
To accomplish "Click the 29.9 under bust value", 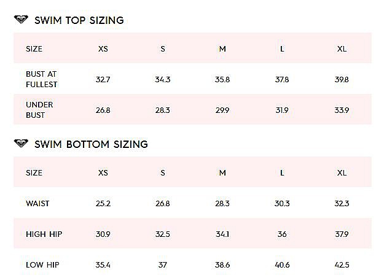I will [x=222, y=110].
